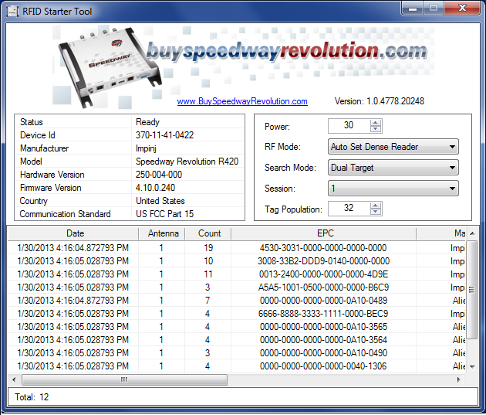Sort table by Count column header
This screenshot has width=486, height=415.
point(208,233)
